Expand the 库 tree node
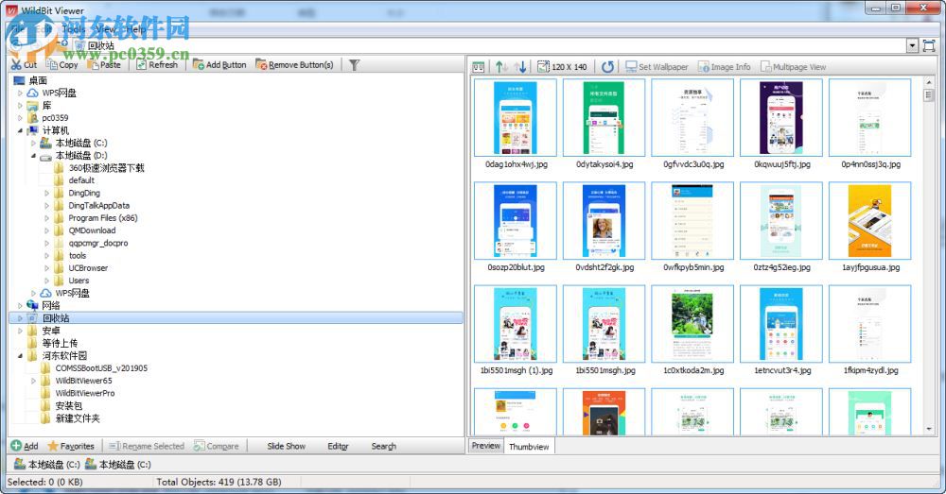 20,106
